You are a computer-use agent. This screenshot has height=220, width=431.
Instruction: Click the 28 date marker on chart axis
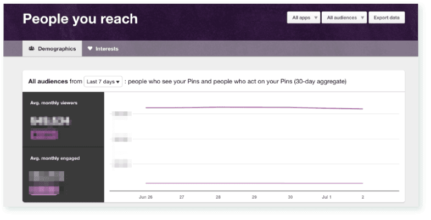[218, 196]
